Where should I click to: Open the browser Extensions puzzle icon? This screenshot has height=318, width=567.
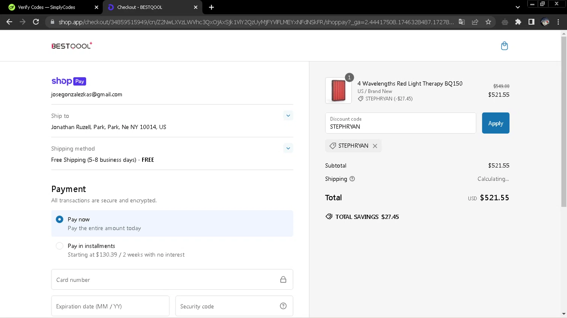518,22
